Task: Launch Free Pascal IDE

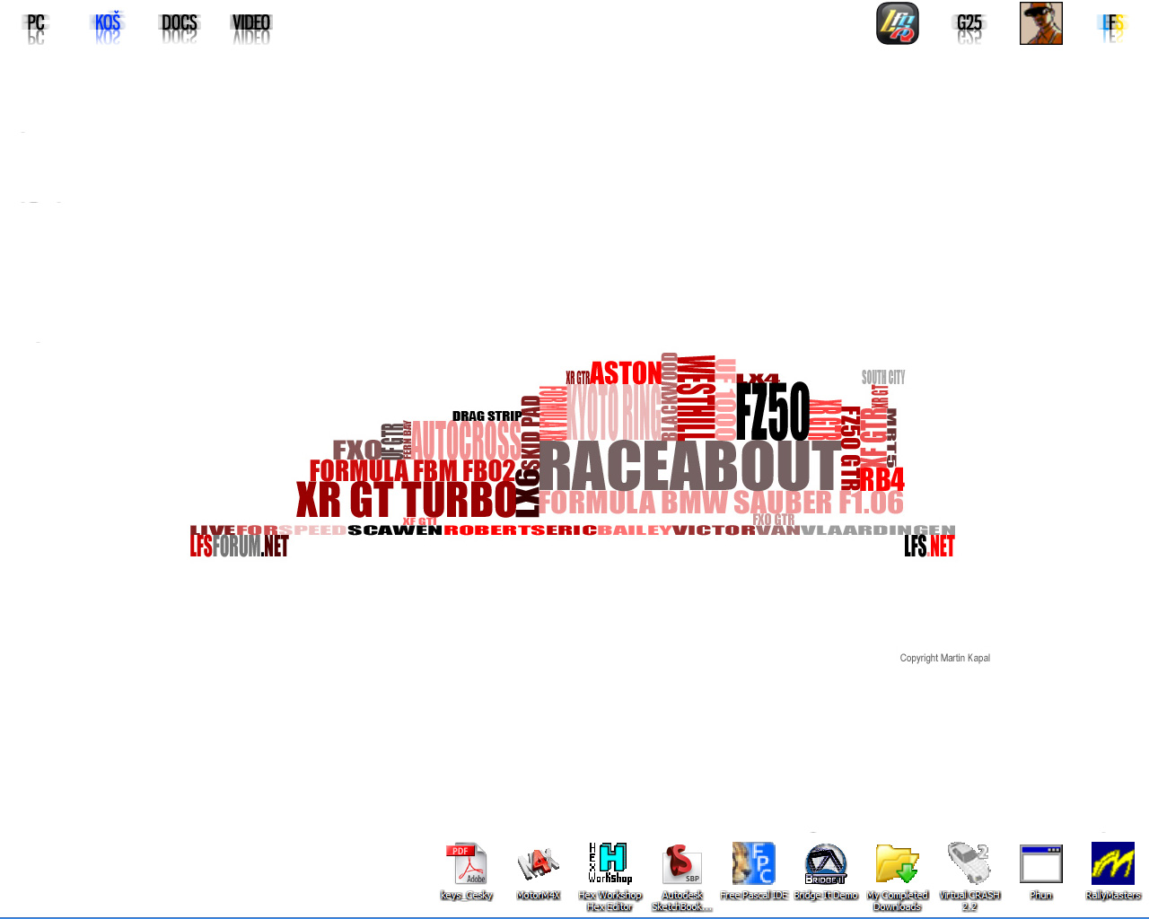Action: click(754, 871)
